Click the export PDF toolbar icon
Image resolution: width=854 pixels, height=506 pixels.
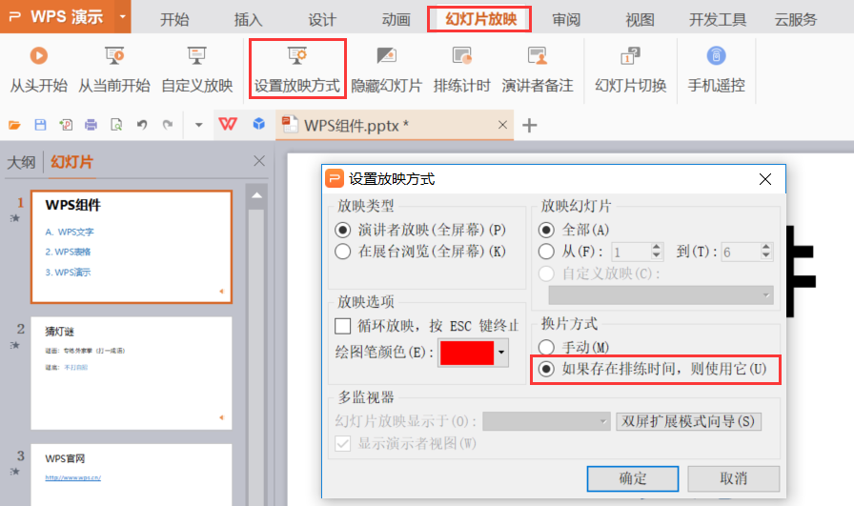66,125
